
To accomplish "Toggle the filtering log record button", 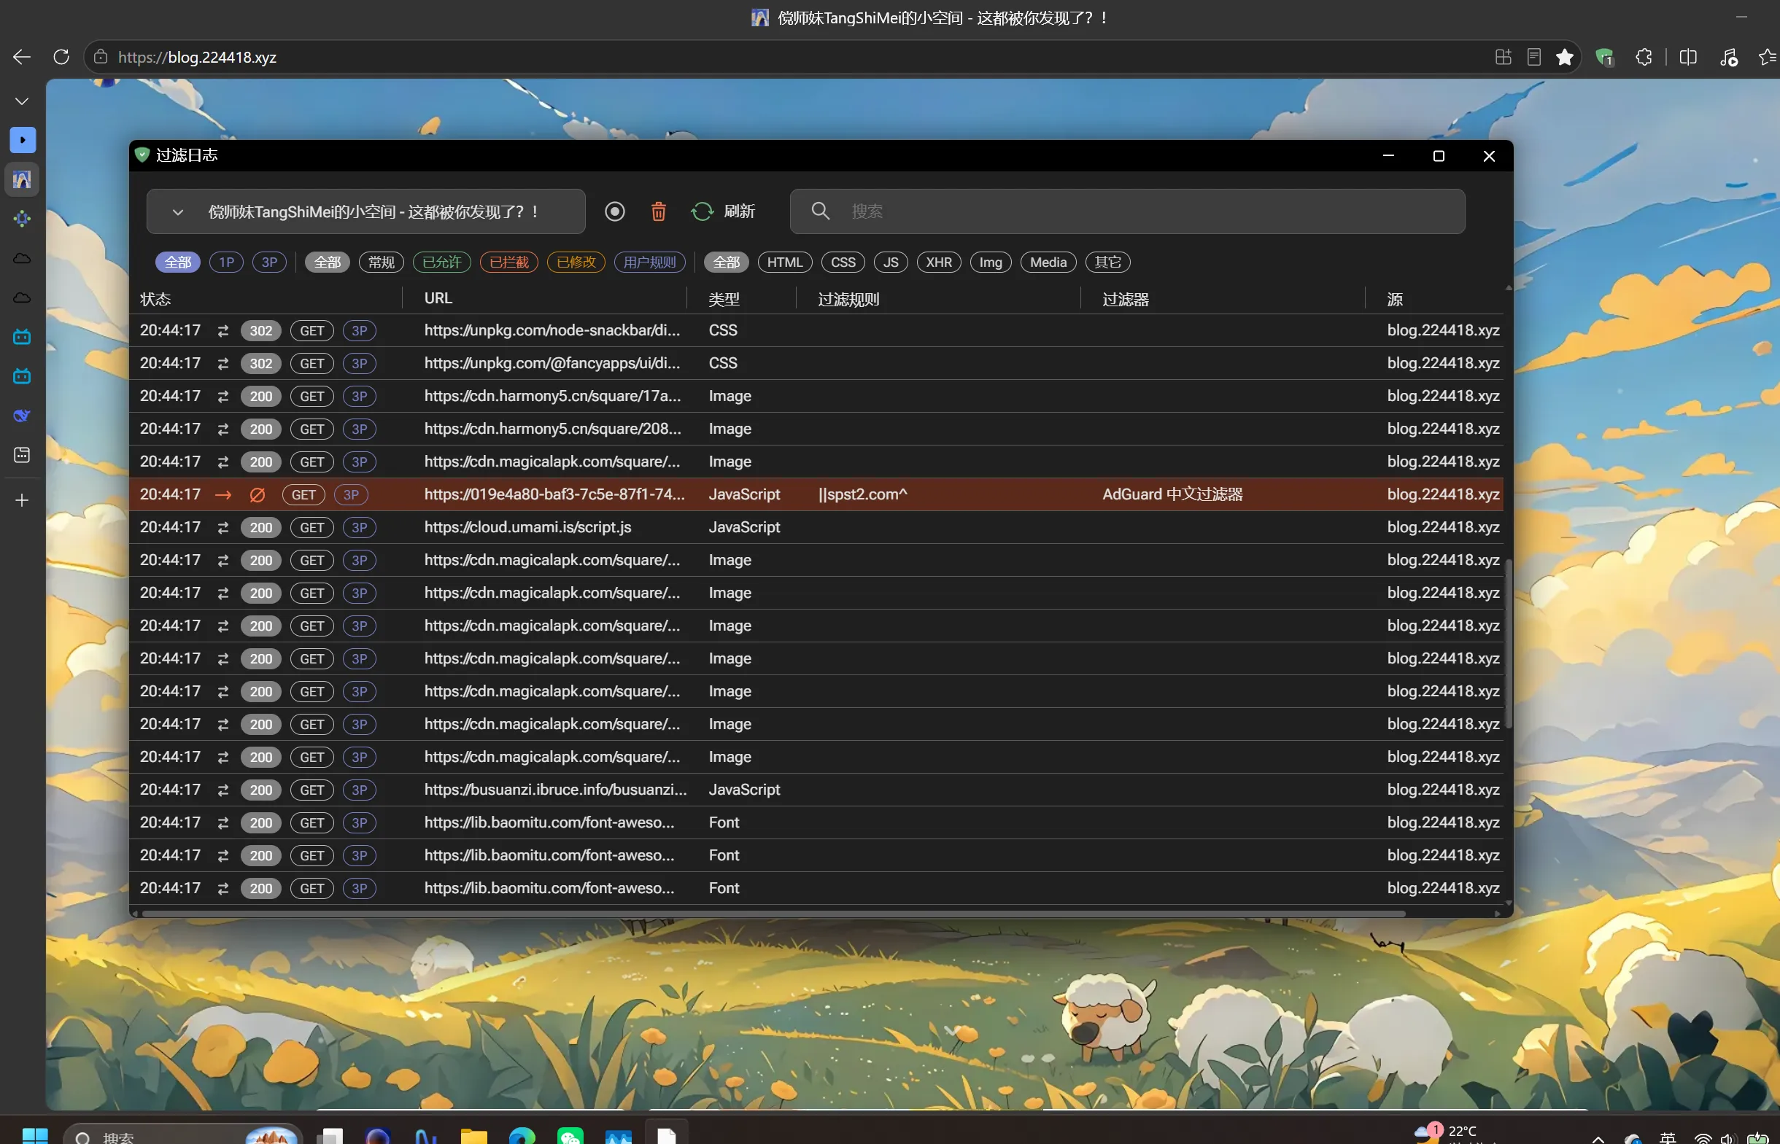I will click(615, 211).
